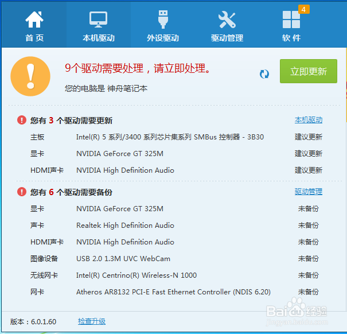Select Realtek High Definition Audio entry
347x334 pixels.
[x=125, y=226]
